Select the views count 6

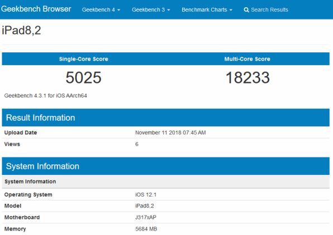(137, 144)
